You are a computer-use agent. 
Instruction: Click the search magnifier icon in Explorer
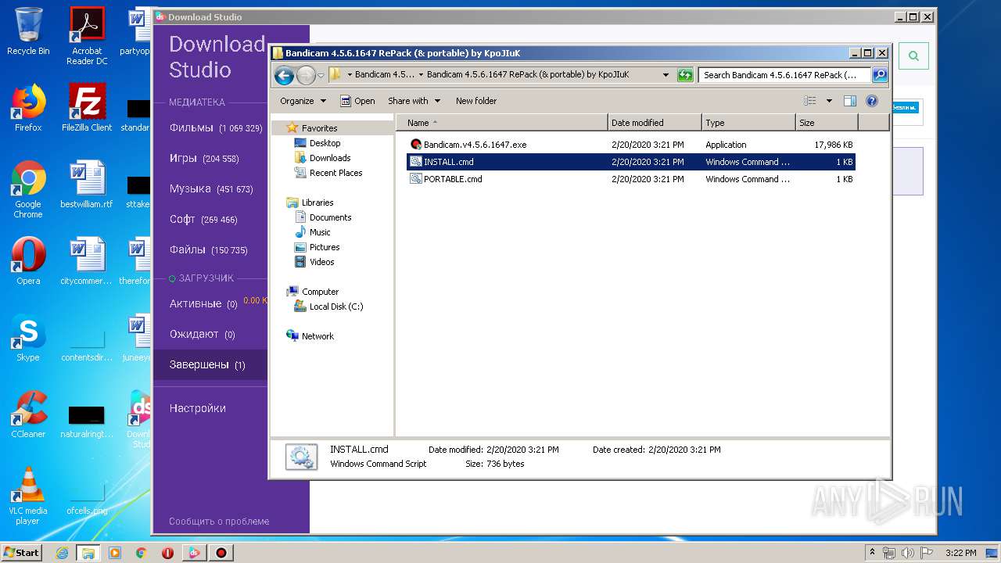[x=880, y=75]
